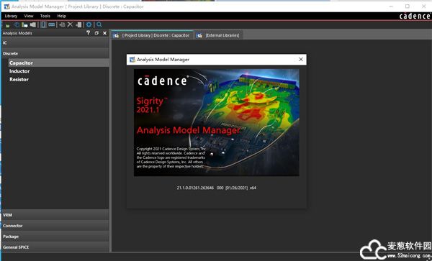The width and height of the screenshot is (432, 261).
Task: Expand the Package section
Action: point(55,237)
